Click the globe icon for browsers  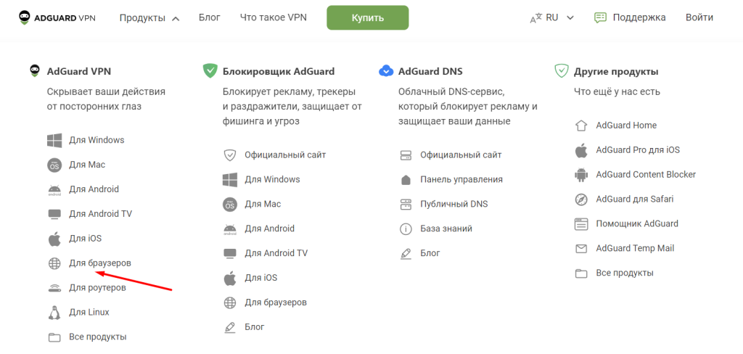tap(54, 263)
